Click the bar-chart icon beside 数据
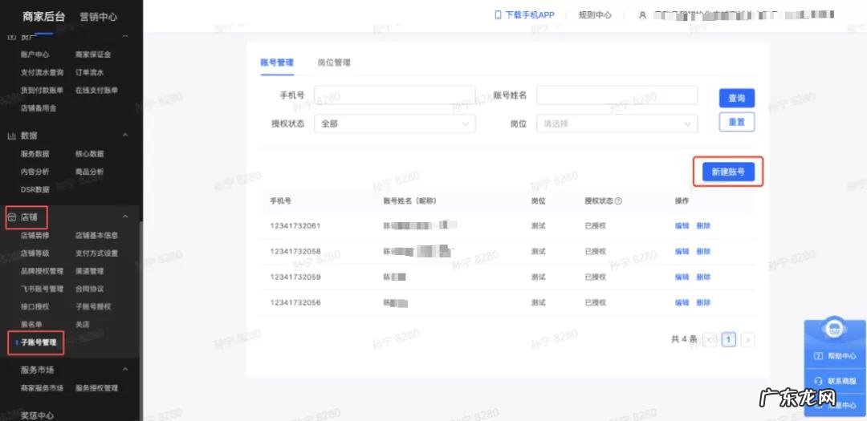867x421 pixels. point(11,136)
